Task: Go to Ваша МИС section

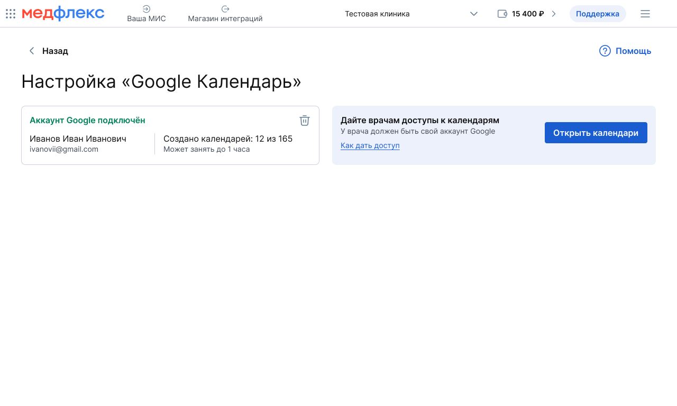Action: [x=147, y=19]
